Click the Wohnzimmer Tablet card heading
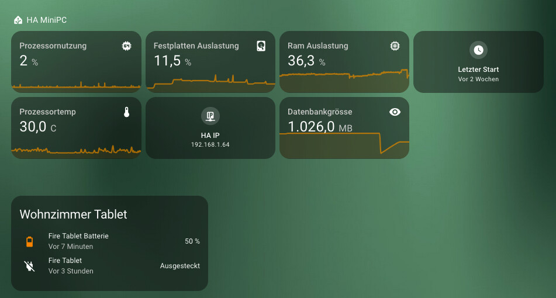556x298 pixels. click(73, 214)
